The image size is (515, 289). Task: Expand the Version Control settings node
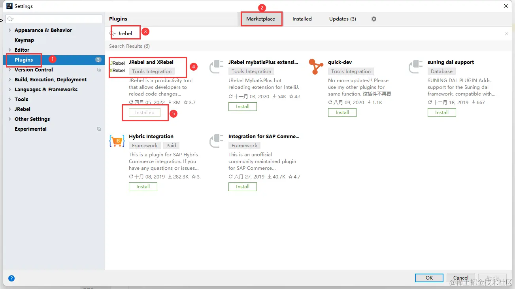(9, 70)
